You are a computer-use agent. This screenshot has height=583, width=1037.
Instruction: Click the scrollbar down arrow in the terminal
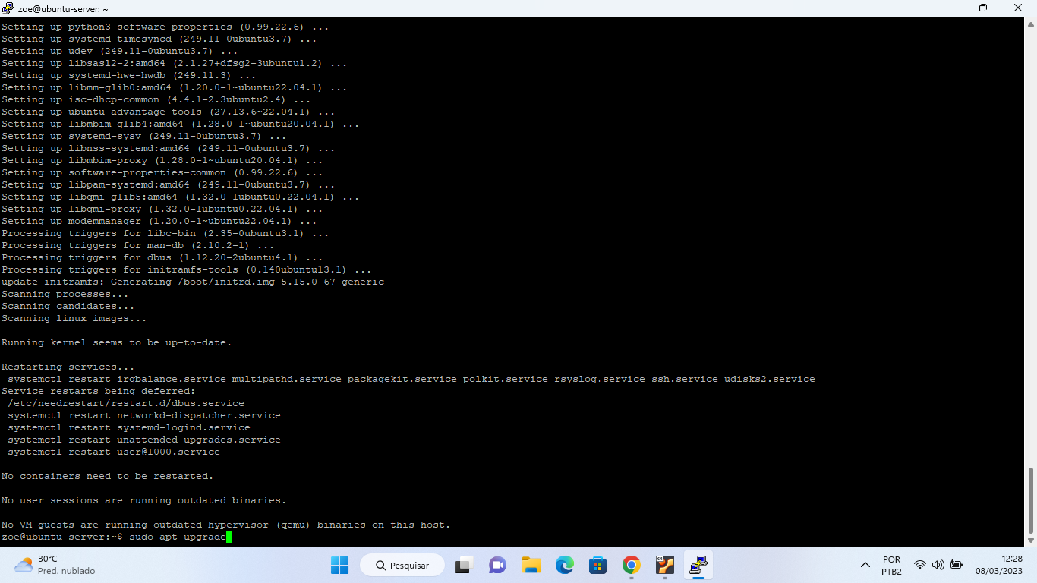pyautogui.click(x=1031, y=540)
